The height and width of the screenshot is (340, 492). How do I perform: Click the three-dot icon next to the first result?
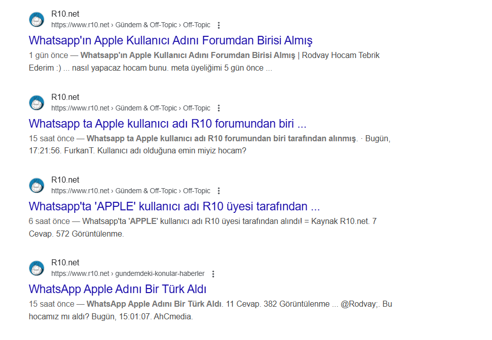point(218,24)
